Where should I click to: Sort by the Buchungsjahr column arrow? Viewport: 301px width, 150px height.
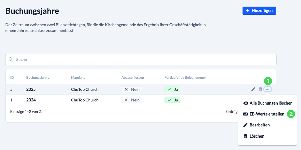pyautogui.click(x=49, y=78)
